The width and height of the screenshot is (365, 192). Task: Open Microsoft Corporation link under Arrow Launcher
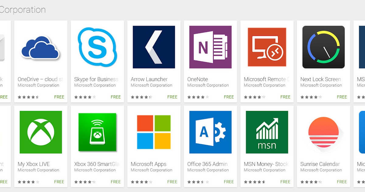(151, 85)
